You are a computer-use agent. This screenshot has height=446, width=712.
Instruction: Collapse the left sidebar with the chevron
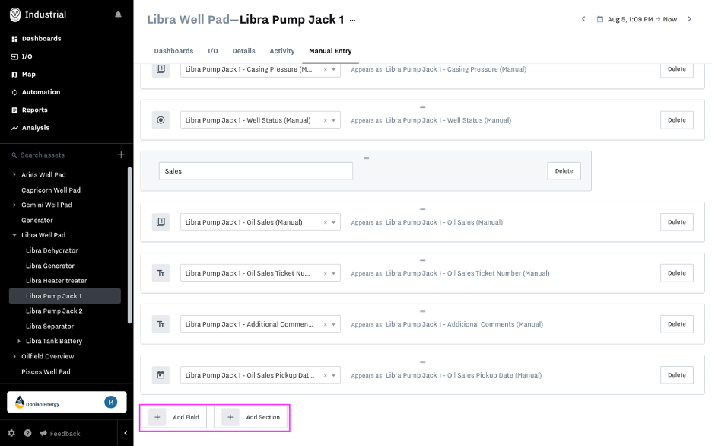[126, 433]
